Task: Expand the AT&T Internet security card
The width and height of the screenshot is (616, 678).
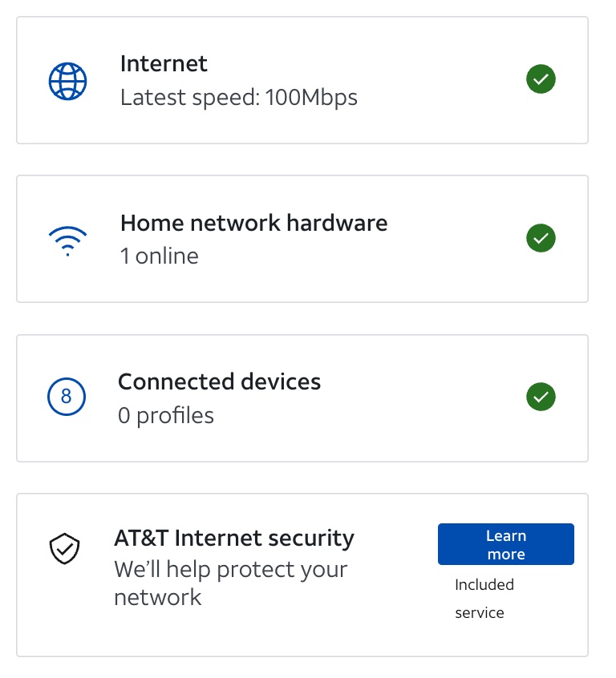Action: tap(241, 573)
